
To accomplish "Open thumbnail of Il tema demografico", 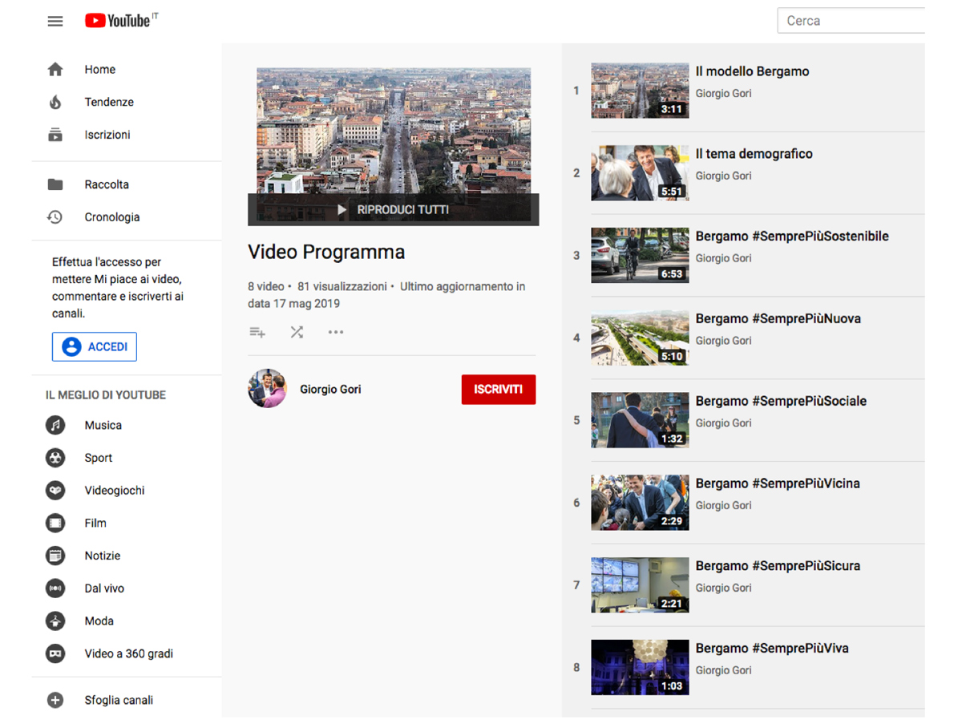I will 640,173.
